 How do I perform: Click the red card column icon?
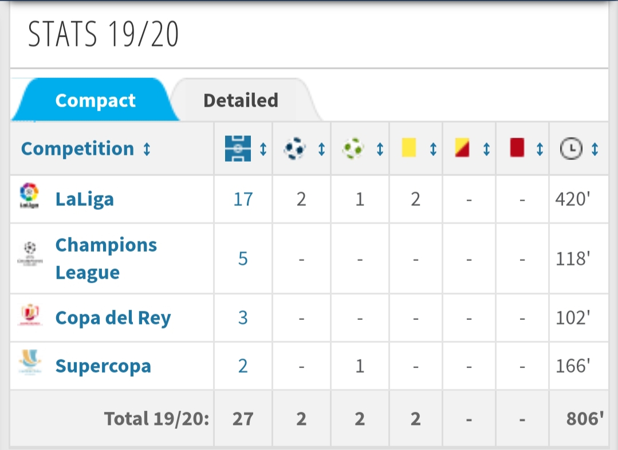[517, 149]
